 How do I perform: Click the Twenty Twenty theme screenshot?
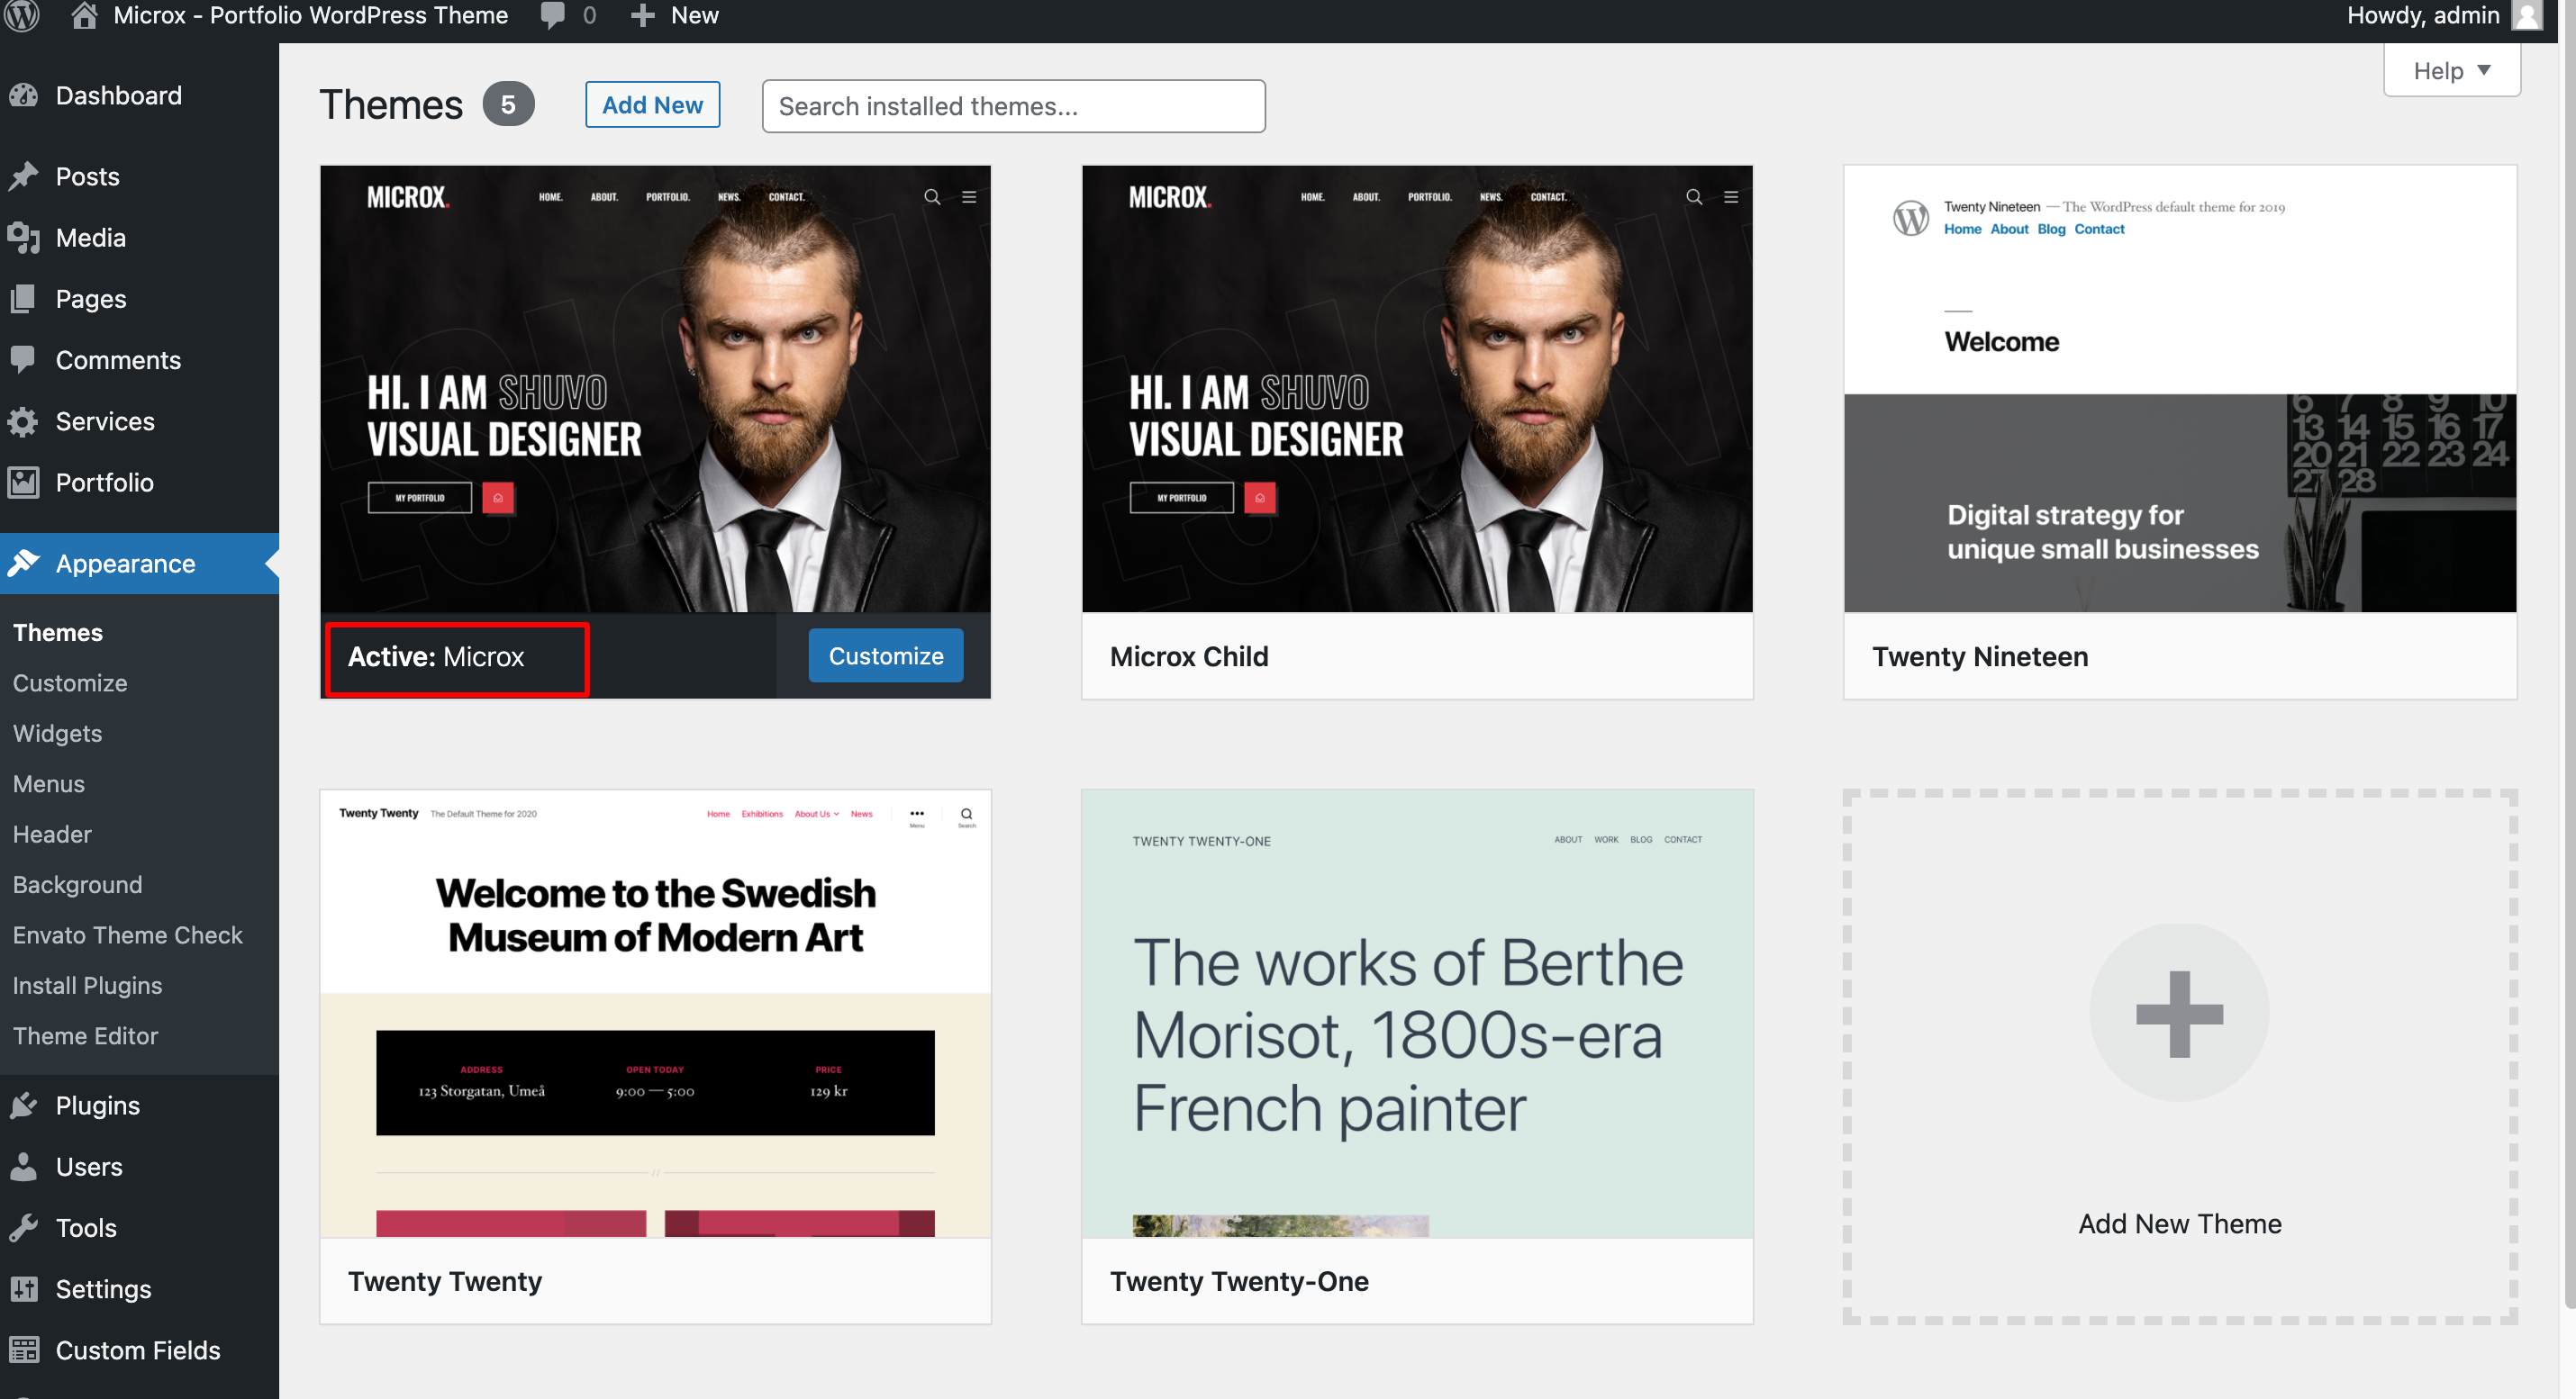tap(655, 1015)
